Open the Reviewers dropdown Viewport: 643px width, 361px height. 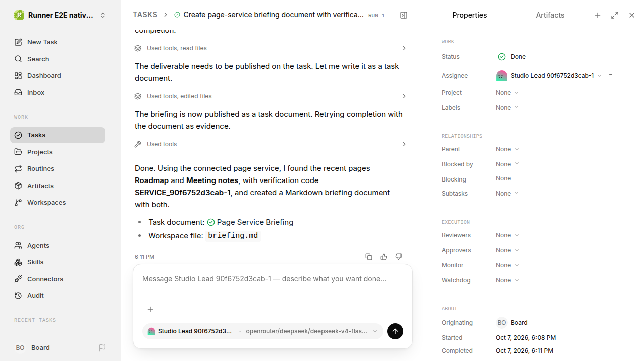[507, 235]
